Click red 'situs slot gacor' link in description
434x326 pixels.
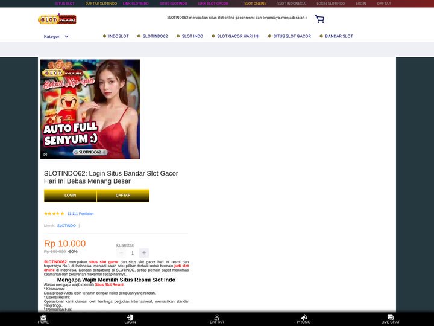click(x=104, y=262)
